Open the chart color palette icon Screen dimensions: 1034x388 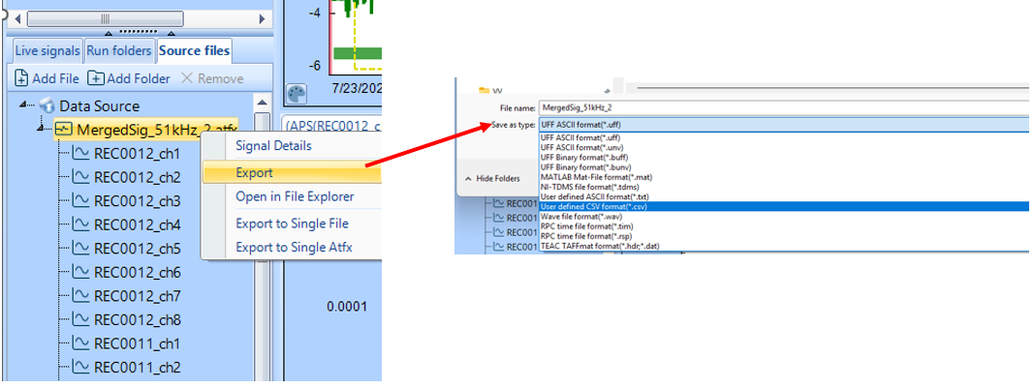click(x=297, y=94)
